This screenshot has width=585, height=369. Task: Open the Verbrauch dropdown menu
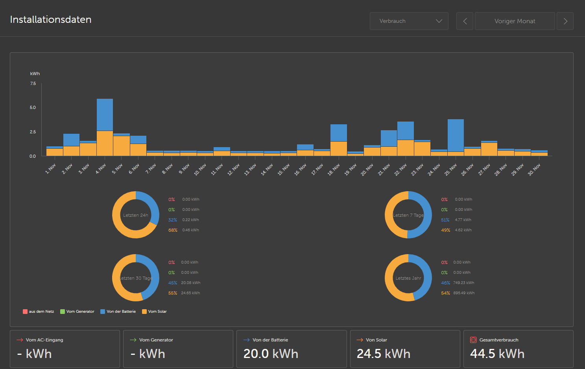pos(409,21)
